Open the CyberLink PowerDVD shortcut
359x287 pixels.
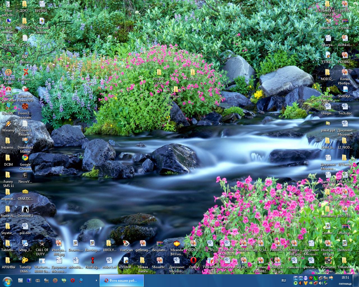[25, 94]
